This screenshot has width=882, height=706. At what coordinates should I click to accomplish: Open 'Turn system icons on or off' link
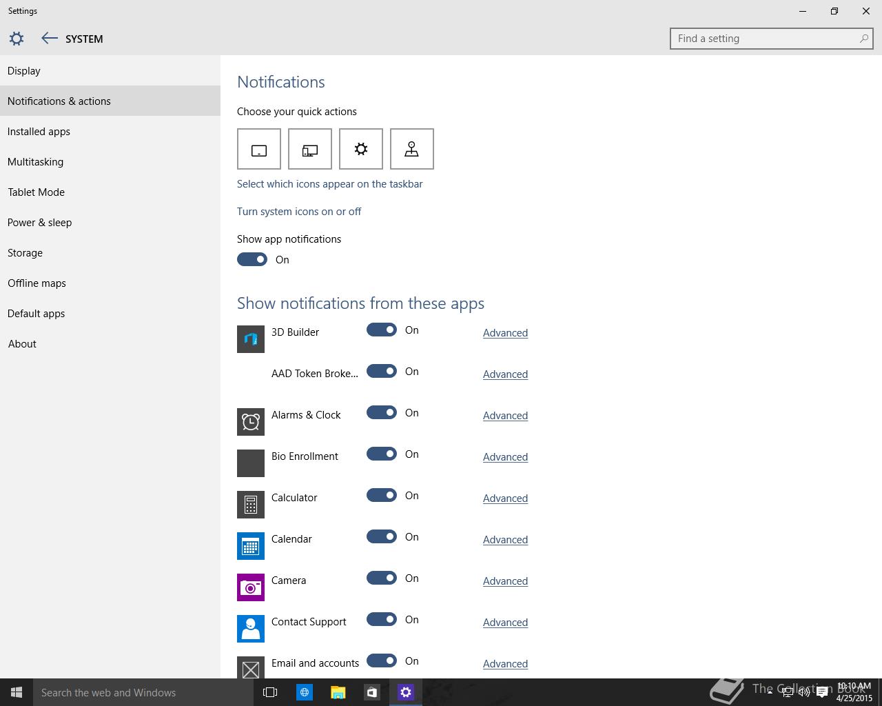299,212
